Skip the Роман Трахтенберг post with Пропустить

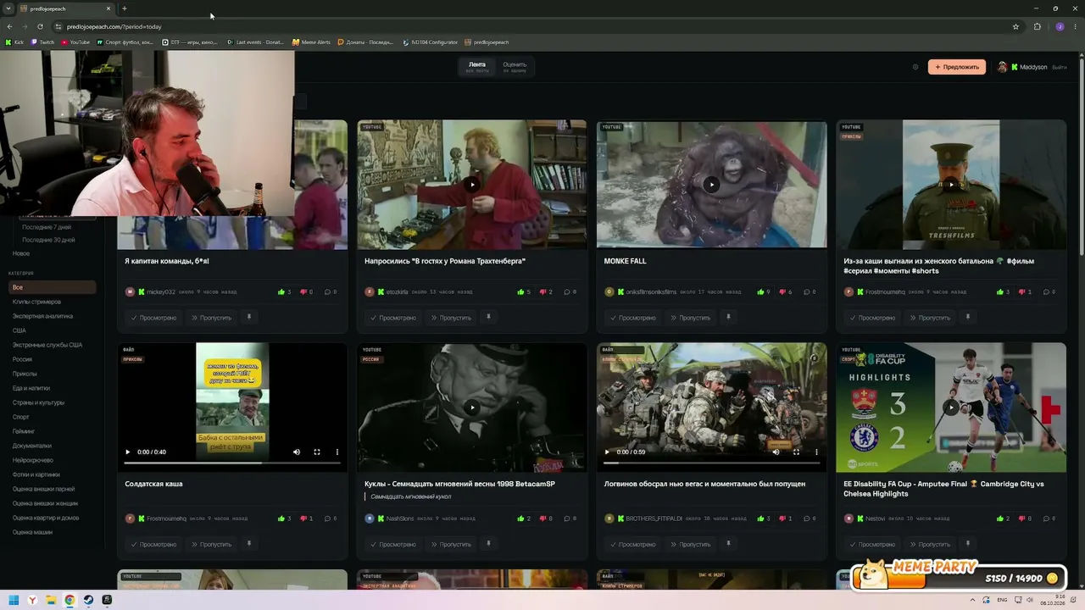coord(451,318)
